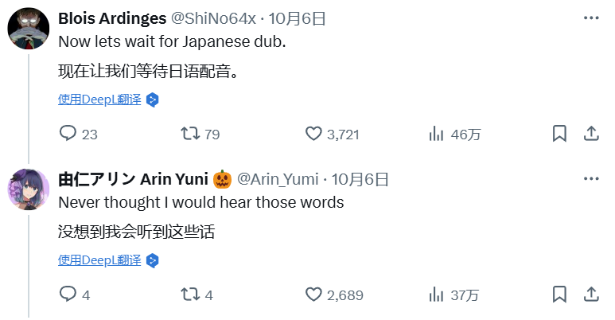Image resolution: width=615 pixels, height=320 pixels.
Task: View analytics for the 37万 views tweet
Action: (436, 295)
